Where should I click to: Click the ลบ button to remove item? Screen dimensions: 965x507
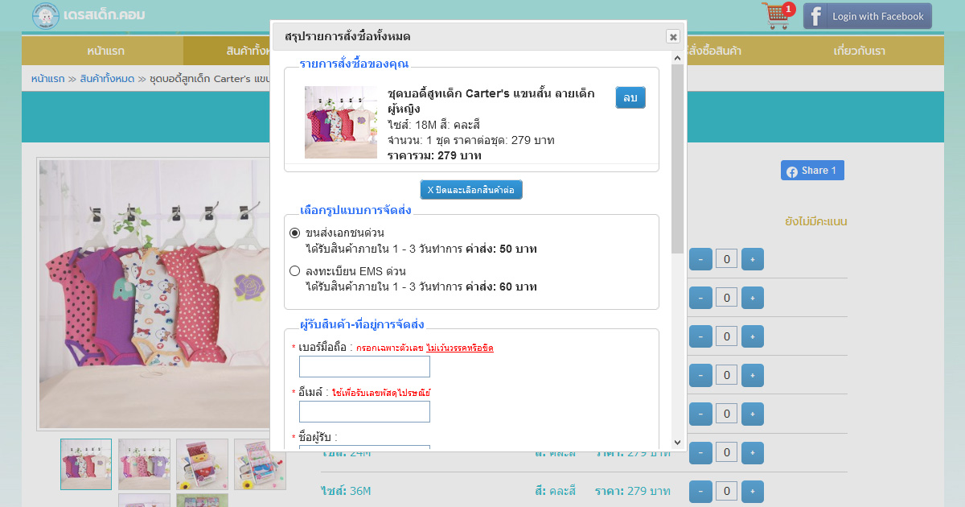coord(630,97)
